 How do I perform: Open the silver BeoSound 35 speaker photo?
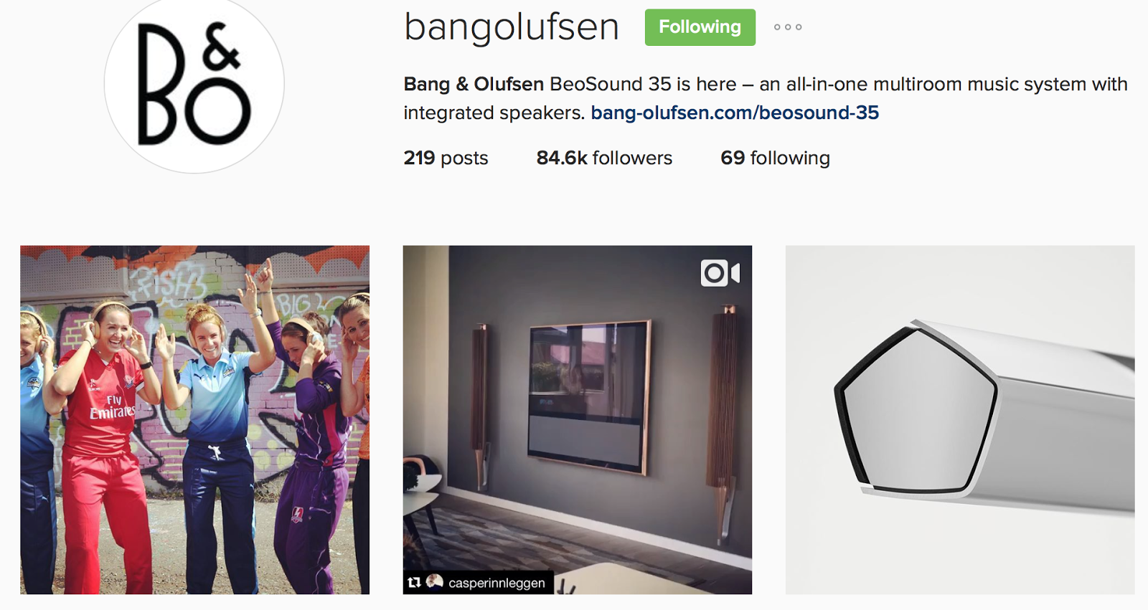[x=960, y=420]
